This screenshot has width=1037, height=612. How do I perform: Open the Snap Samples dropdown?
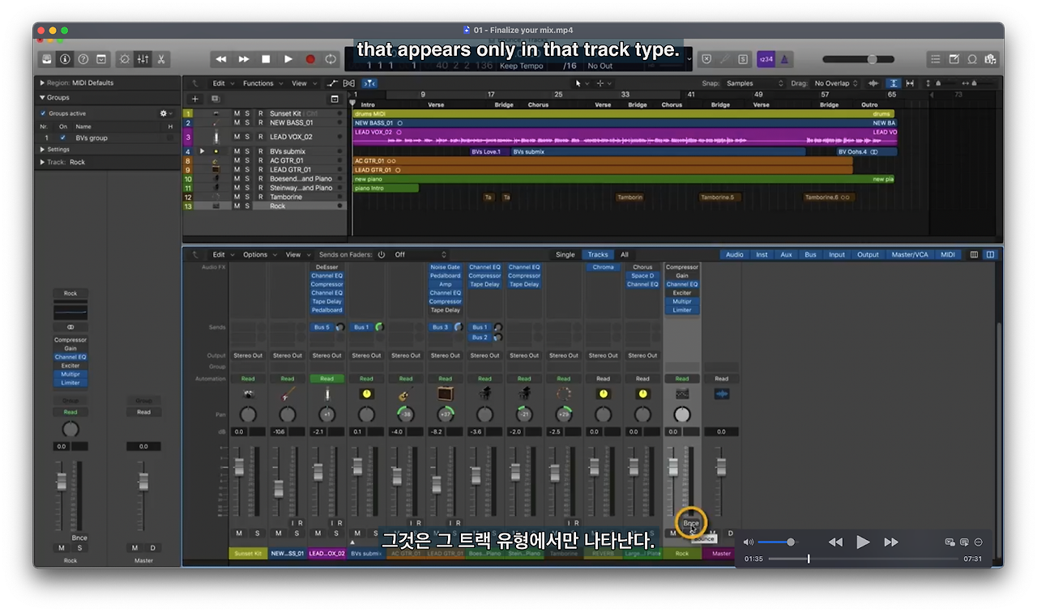point(754,83)
